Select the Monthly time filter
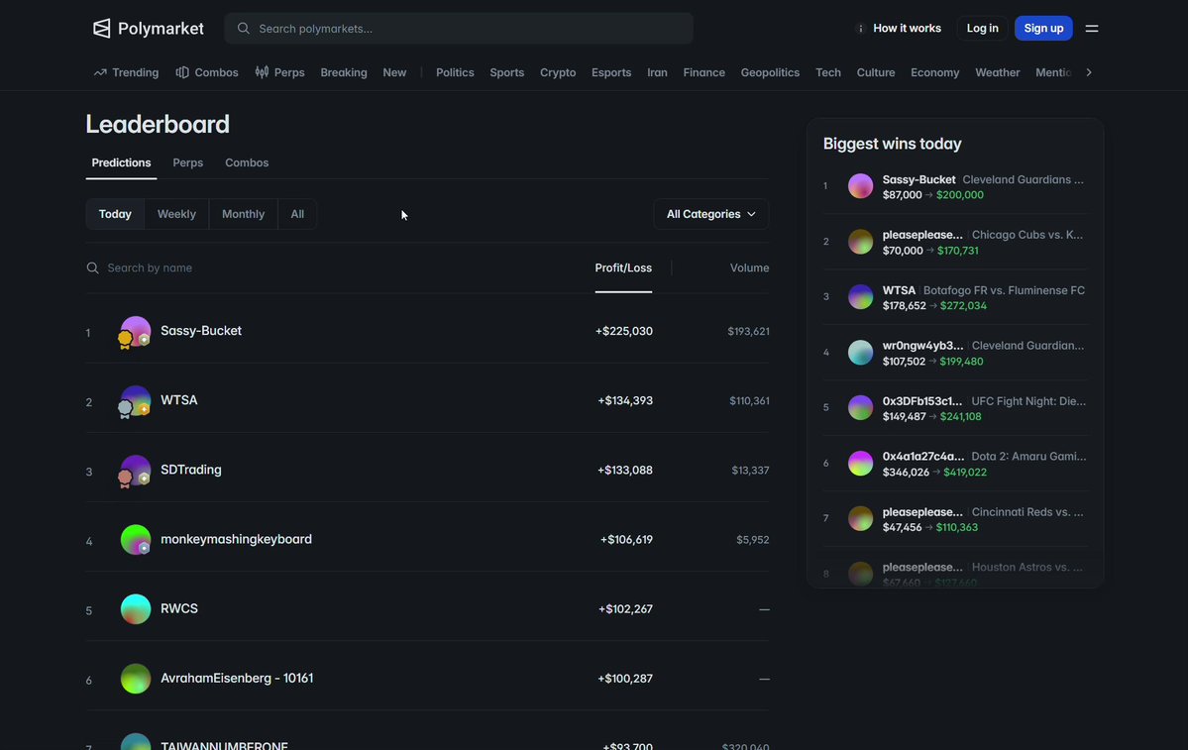 243,214
